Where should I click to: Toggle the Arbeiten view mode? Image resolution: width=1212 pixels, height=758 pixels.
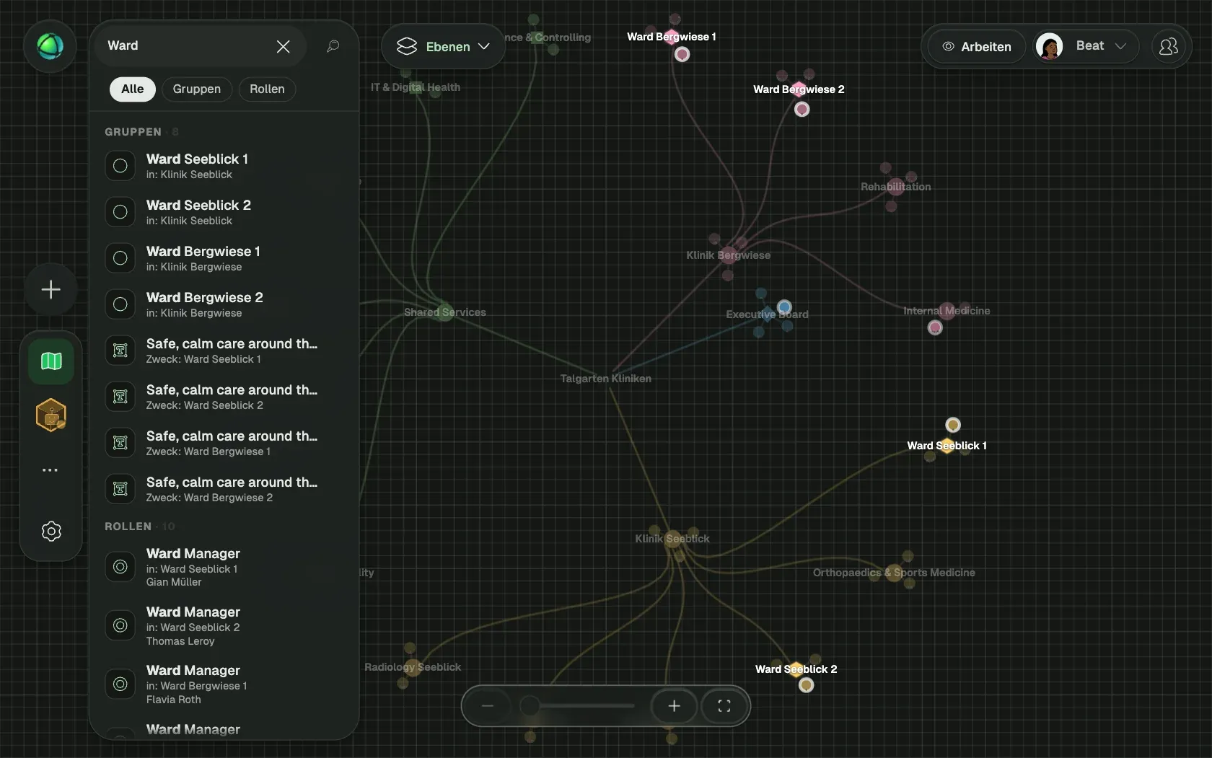click(977, 46)
